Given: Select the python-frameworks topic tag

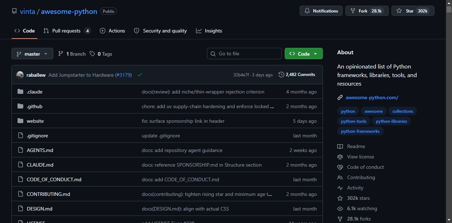Looking at the screenshot, I should pos(360,131).
